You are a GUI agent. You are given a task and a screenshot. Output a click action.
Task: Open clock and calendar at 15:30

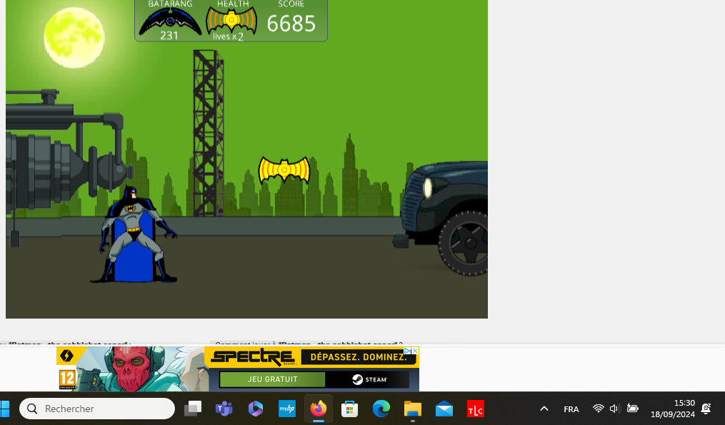pyautogui.click(x=673, y=409)
